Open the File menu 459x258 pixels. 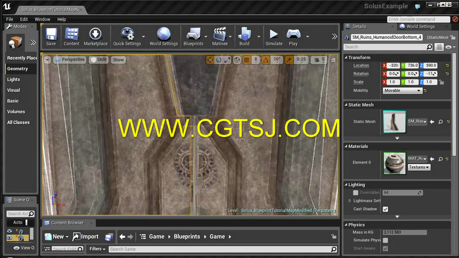[10, 19]
